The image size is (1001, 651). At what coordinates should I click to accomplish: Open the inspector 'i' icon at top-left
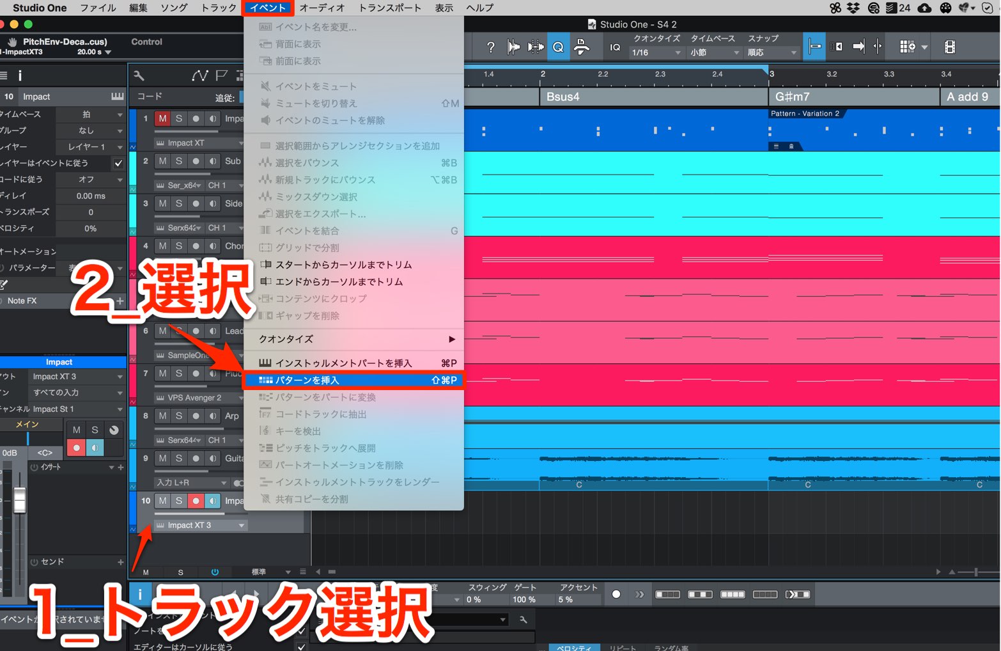tap(20, 75)
